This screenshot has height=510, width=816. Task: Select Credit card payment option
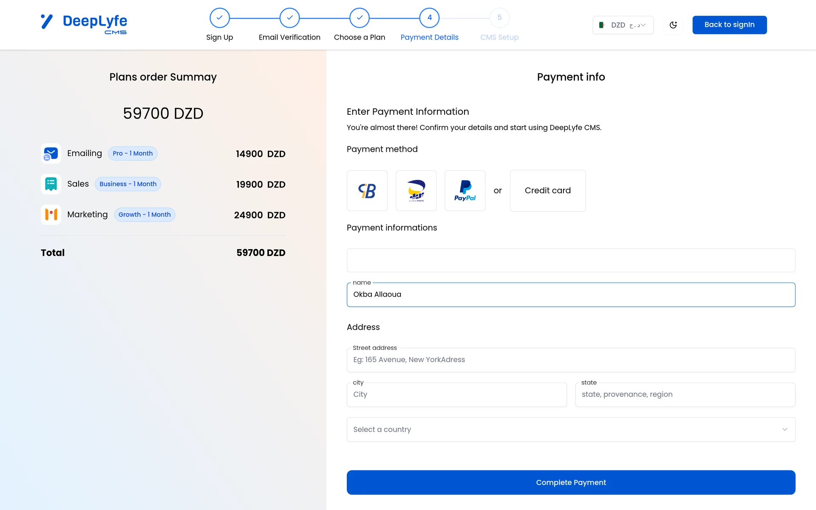click(548, 191)
